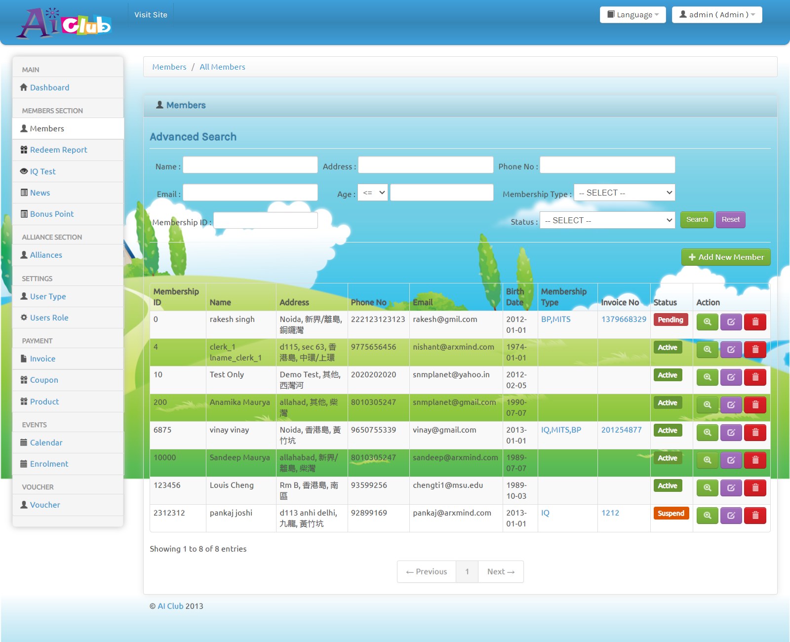Open the Language dropdown menu
This screenshot has width=790, height=642.
633,15
